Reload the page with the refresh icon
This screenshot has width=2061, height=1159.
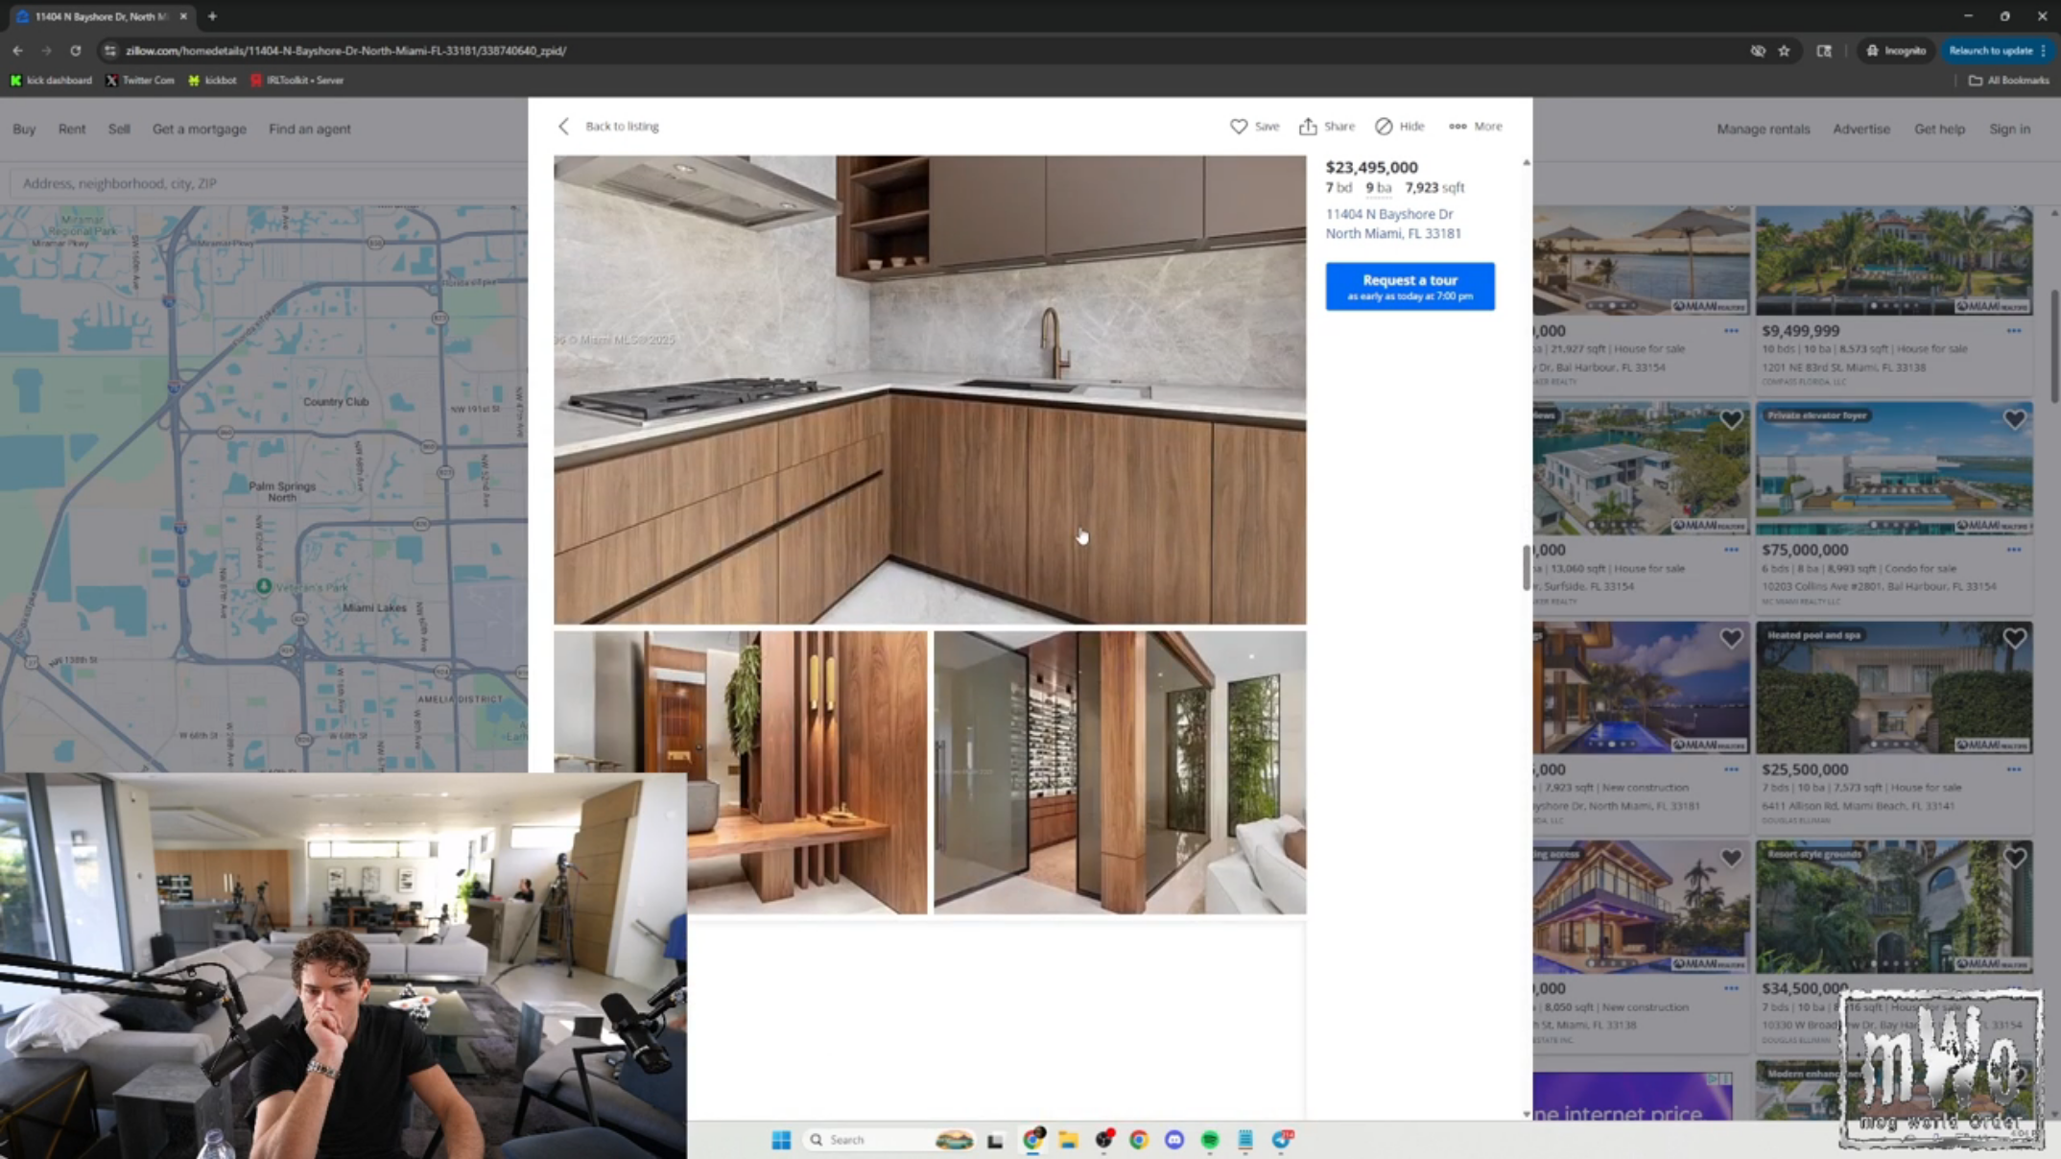(75, 51)
